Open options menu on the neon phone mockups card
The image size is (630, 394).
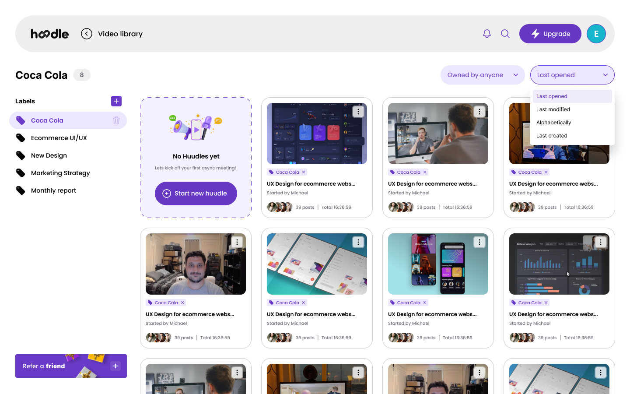479,242
